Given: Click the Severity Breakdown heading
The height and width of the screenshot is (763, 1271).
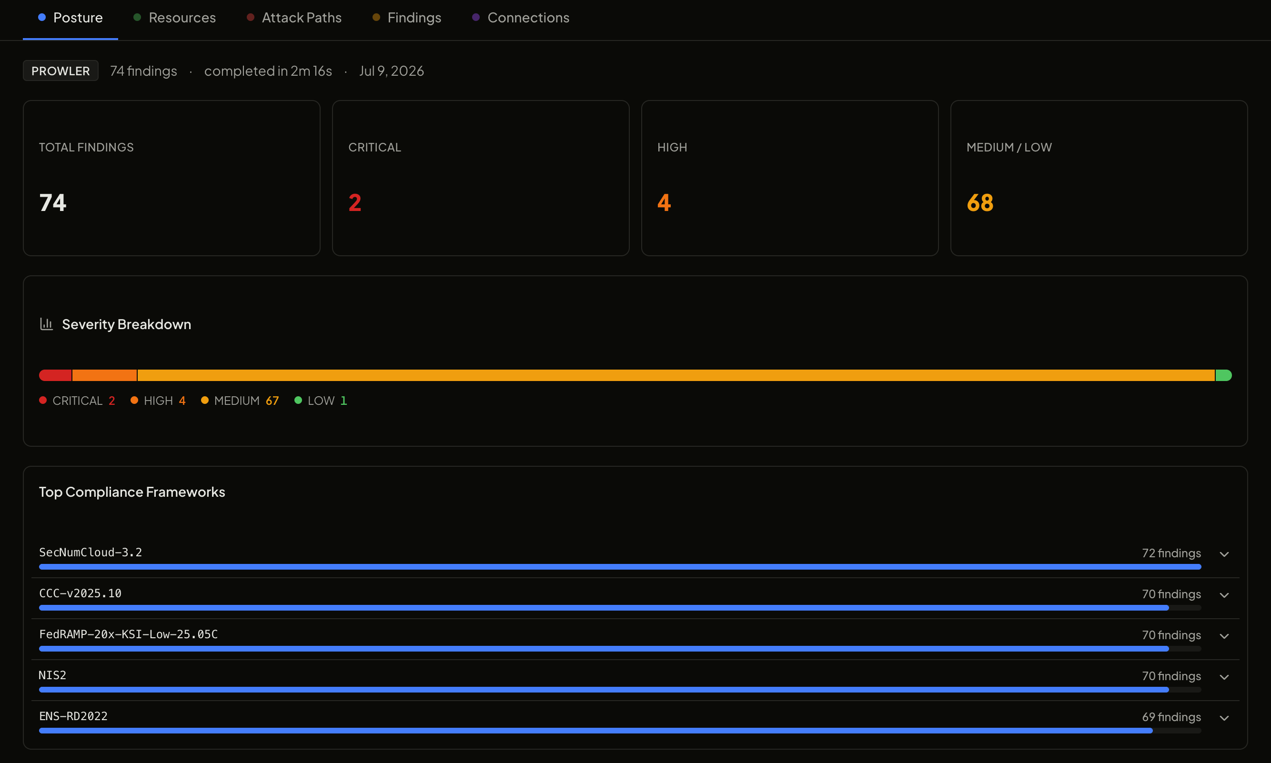Looking at the screenshot, I should [127, 324].
